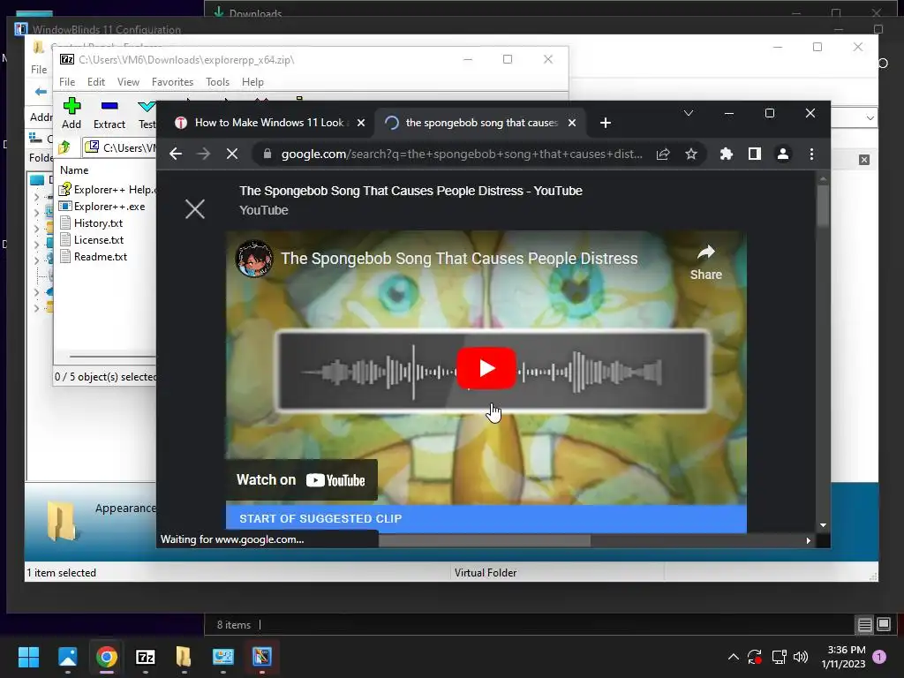
Task: Switch to How to Make Windows 11 tab
Action: point(269,123)
